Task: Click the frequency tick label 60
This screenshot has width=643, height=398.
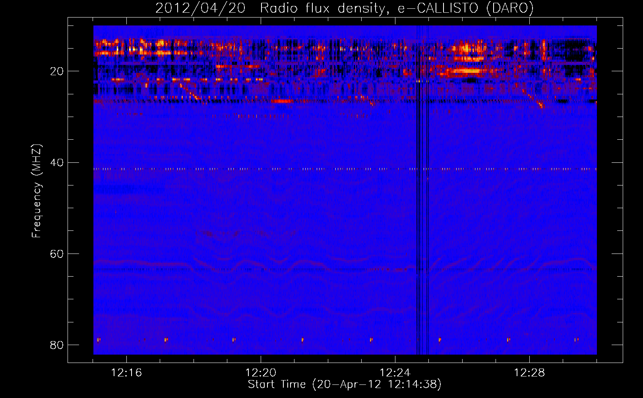Action: pos(56,254)
